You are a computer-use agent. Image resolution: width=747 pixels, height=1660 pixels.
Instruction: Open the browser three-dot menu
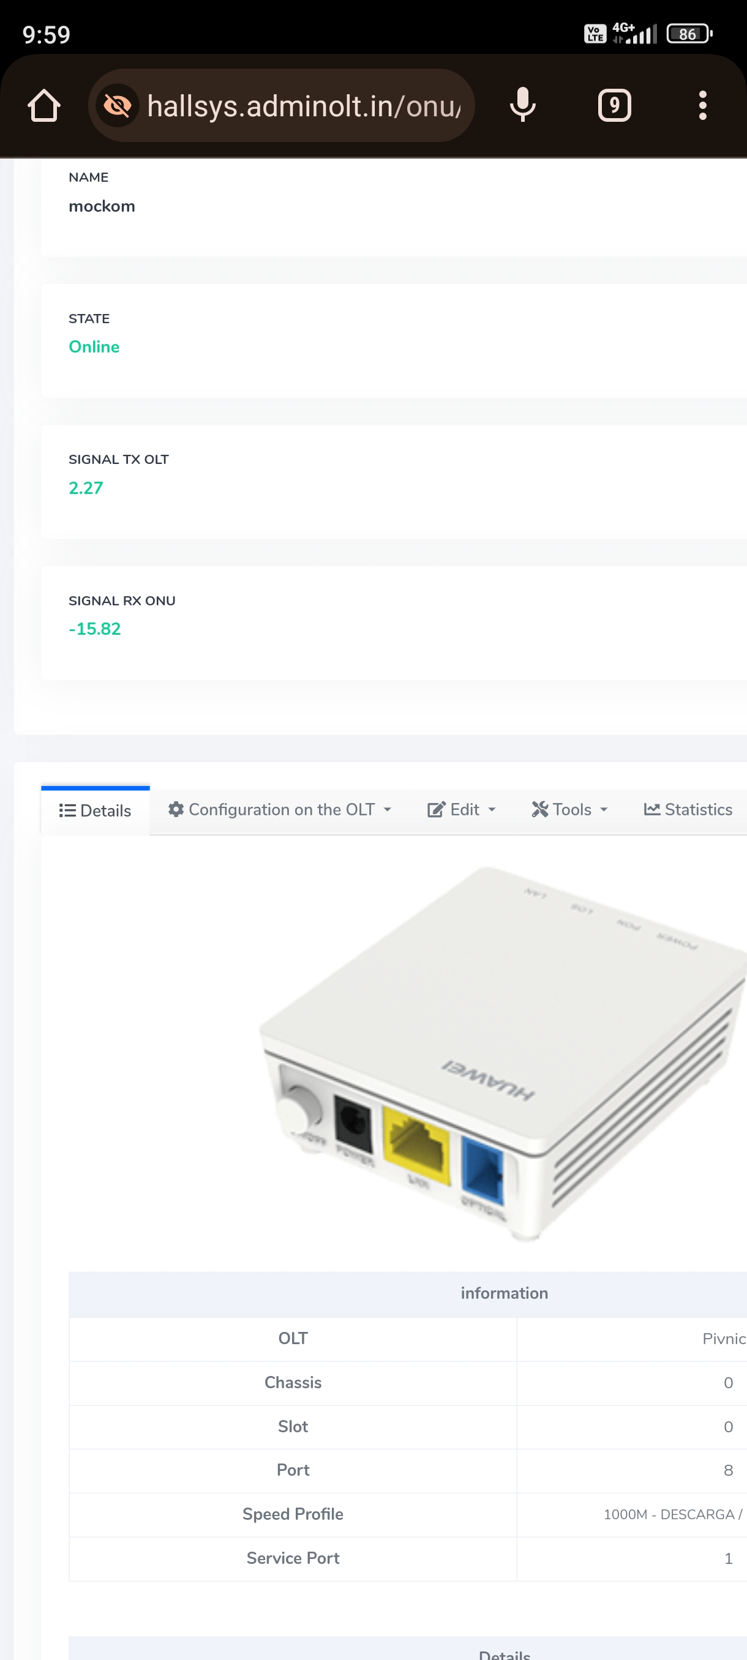pos(702,105)
